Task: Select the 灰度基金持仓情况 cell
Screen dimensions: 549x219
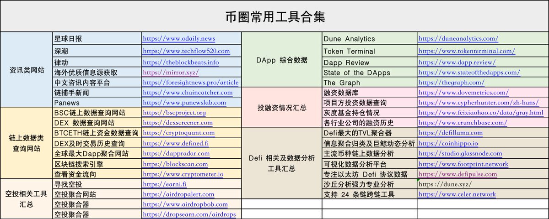Action: (369, 113)
